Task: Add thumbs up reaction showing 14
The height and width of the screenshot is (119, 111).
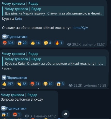Action: pos(35,43)
